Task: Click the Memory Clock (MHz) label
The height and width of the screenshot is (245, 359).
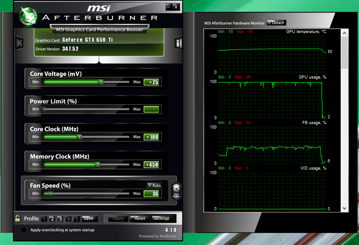Action: click(59, 157)
